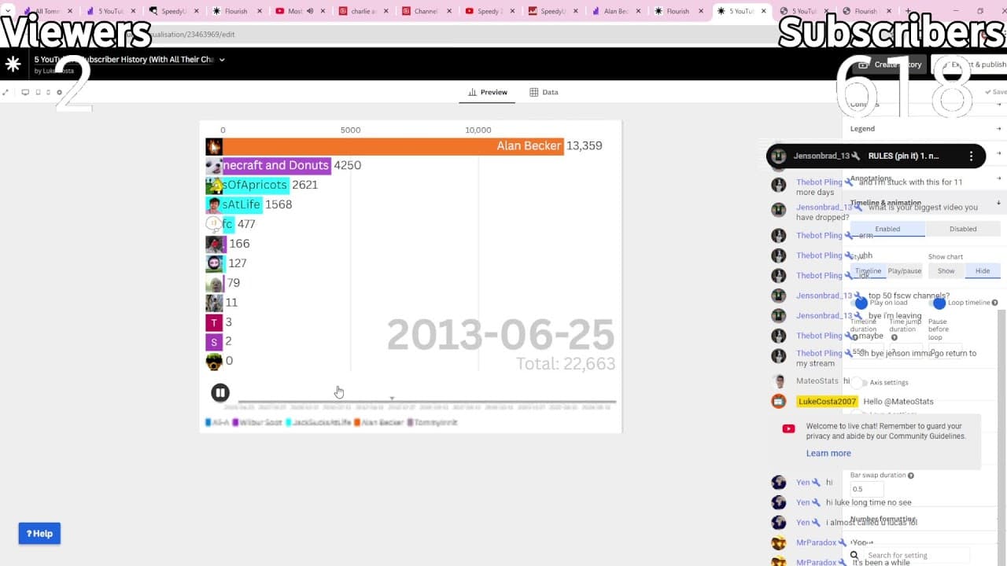
Task: Expand the Annotations settings section
Action: [924, 178]
